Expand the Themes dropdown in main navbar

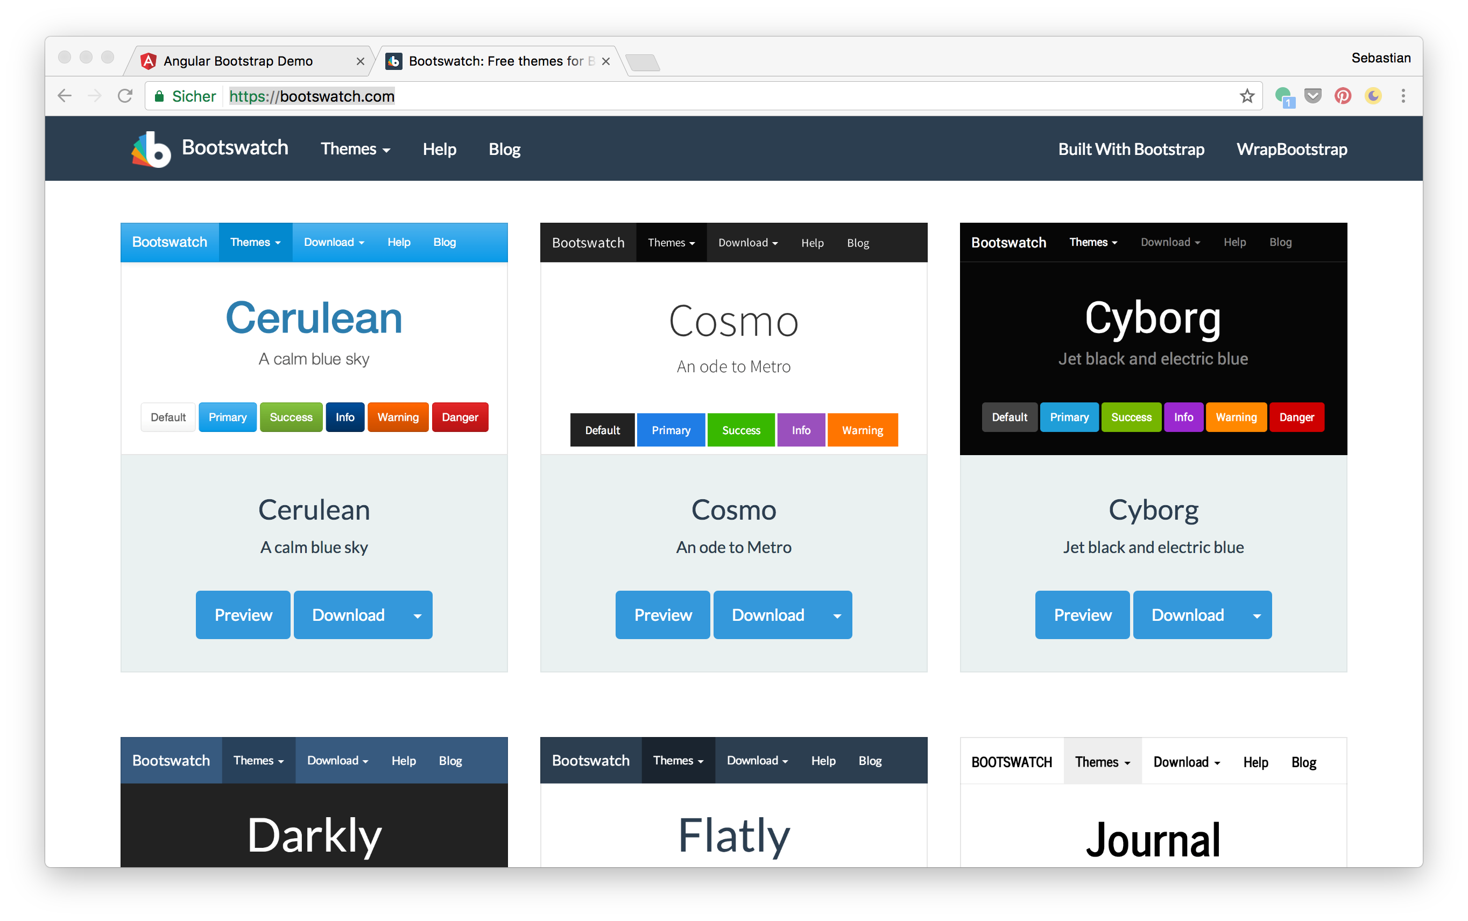(x=356, y=148)
